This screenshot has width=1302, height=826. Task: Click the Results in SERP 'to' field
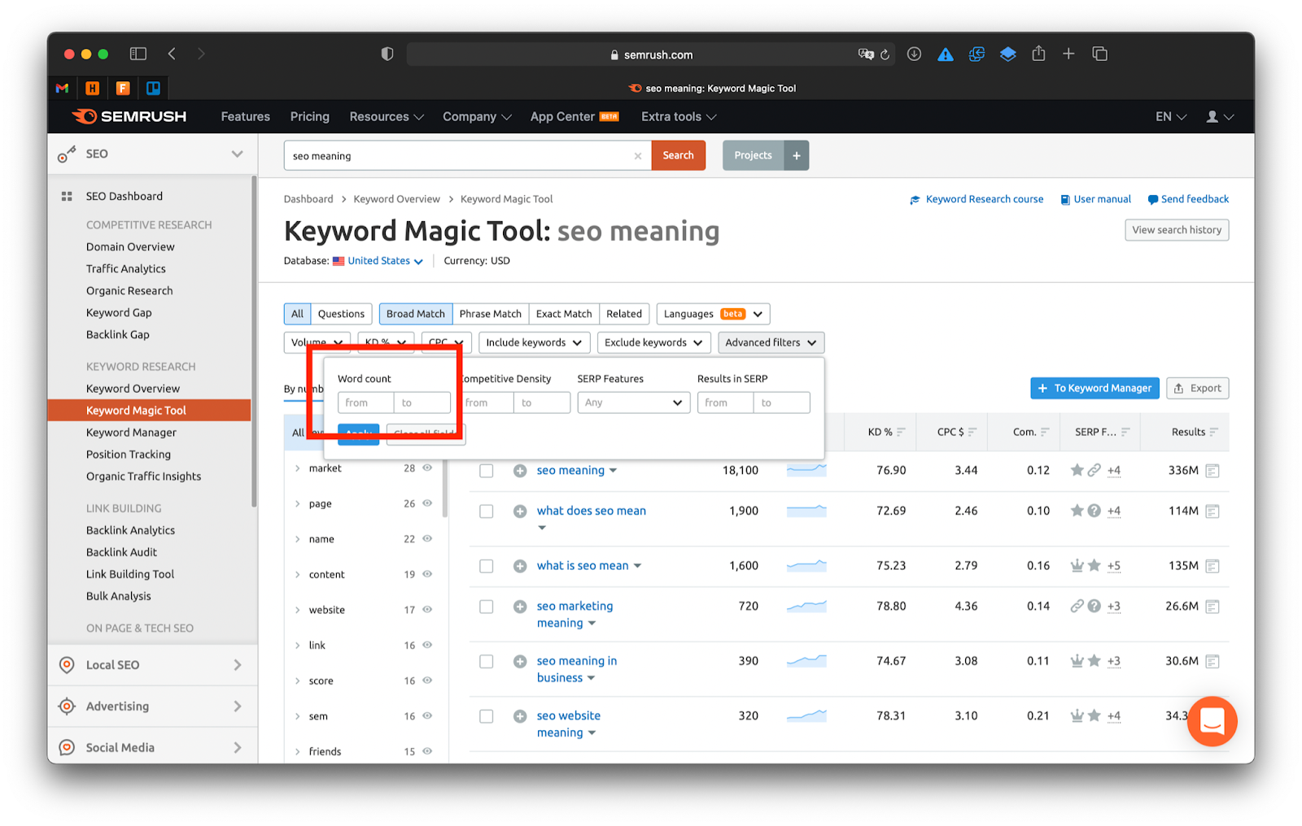(781, 402)
